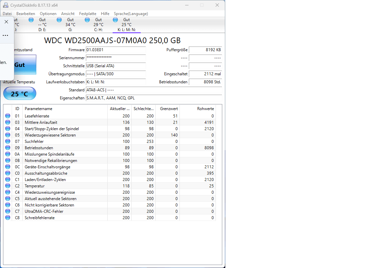The image size is (385, 268).
Task: Click the blue orb of the K: L: M: N: disk
Action: click(115, 20)
